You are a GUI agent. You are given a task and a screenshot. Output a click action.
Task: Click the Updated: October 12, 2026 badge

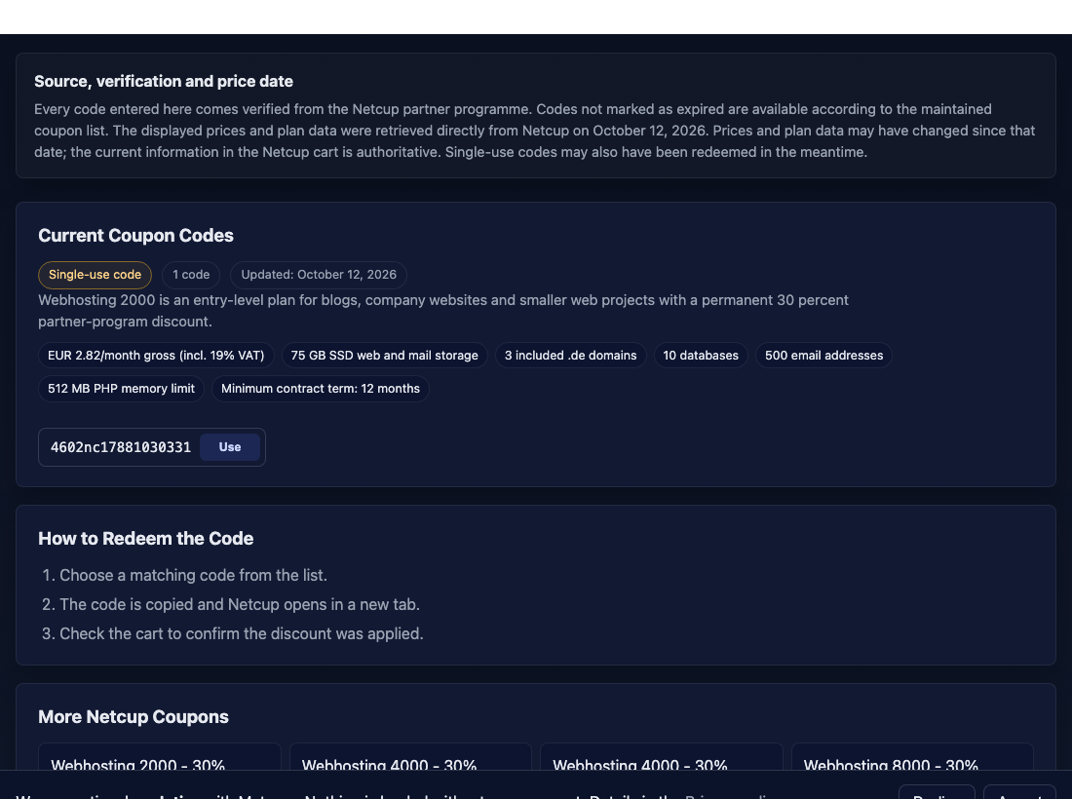(x=319, y=275)
